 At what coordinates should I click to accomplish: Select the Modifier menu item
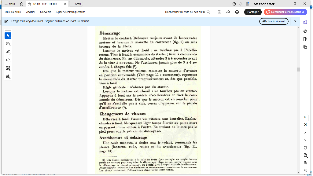30,12
